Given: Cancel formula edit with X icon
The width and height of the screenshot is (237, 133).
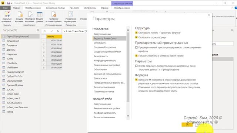Looking at the screenshot, I should pos(45,31).
